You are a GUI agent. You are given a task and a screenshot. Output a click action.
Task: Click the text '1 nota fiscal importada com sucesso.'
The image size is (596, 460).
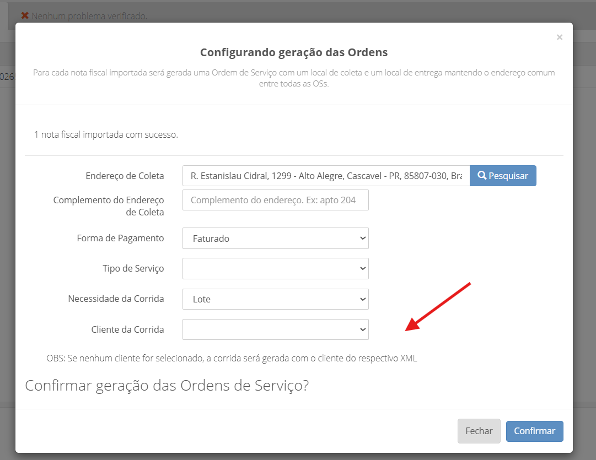tap(106, 135)
